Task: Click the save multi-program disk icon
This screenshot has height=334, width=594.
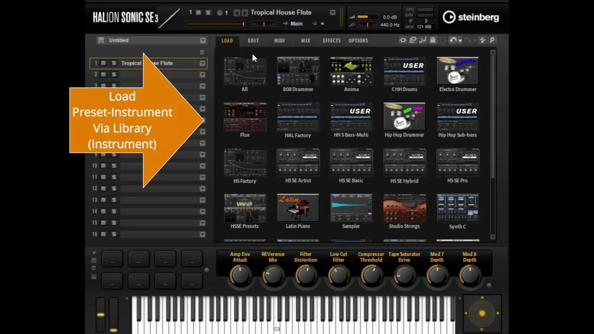Action: tap(101, 40)
